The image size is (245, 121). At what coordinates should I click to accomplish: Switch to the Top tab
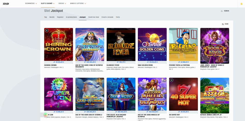pyautogui.click(x=45, y=17)
